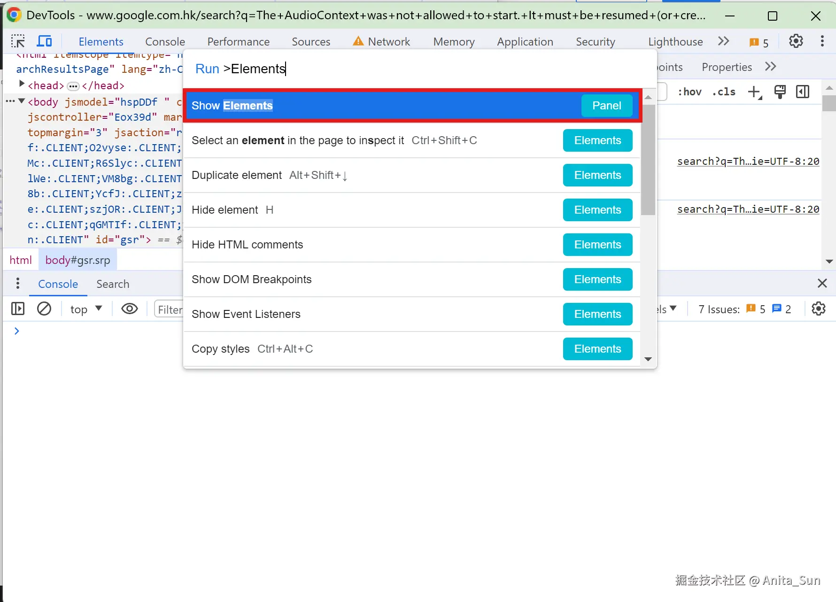Open the top JavaScript context dropdown

pos(86,309)
